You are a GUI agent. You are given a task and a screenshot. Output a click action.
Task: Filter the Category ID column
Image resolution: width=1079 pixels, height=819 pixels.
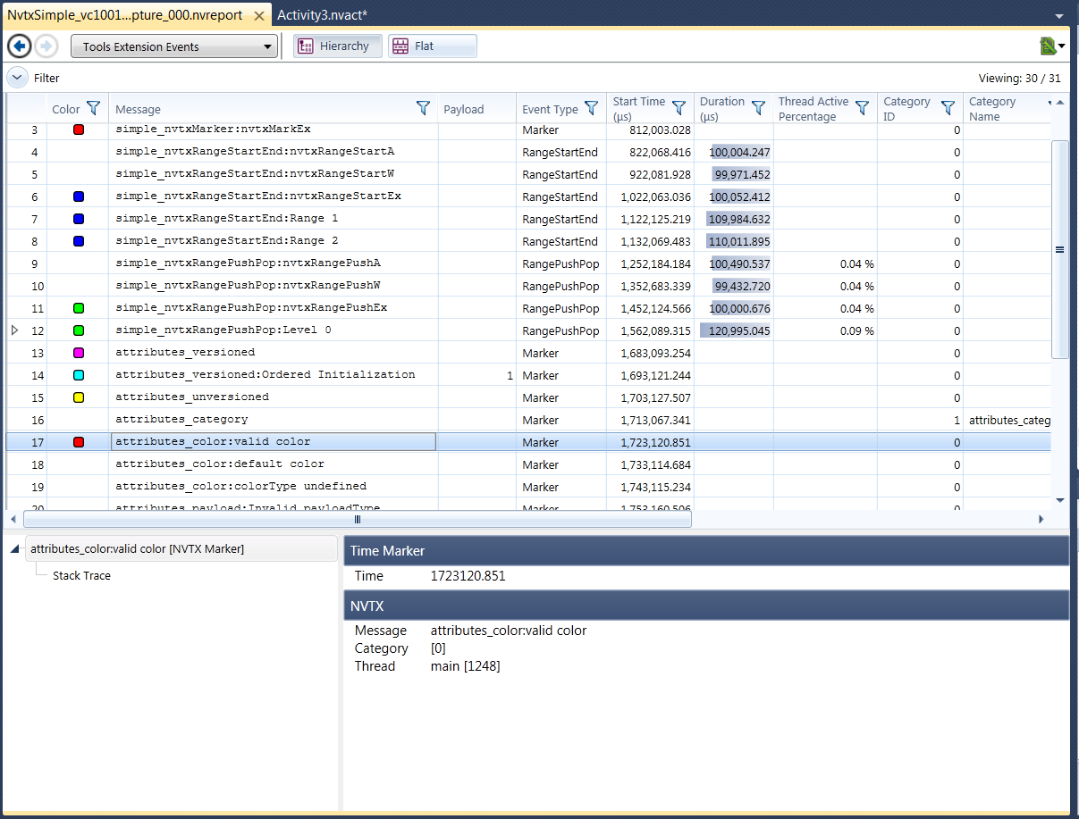pos(948,108)
